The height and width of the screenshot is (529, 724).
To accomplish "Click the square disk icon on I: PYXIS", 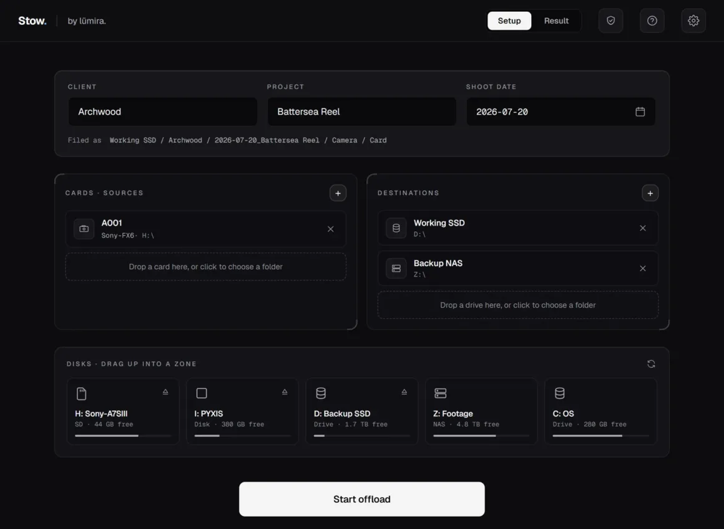I will [x=202, y=393].
